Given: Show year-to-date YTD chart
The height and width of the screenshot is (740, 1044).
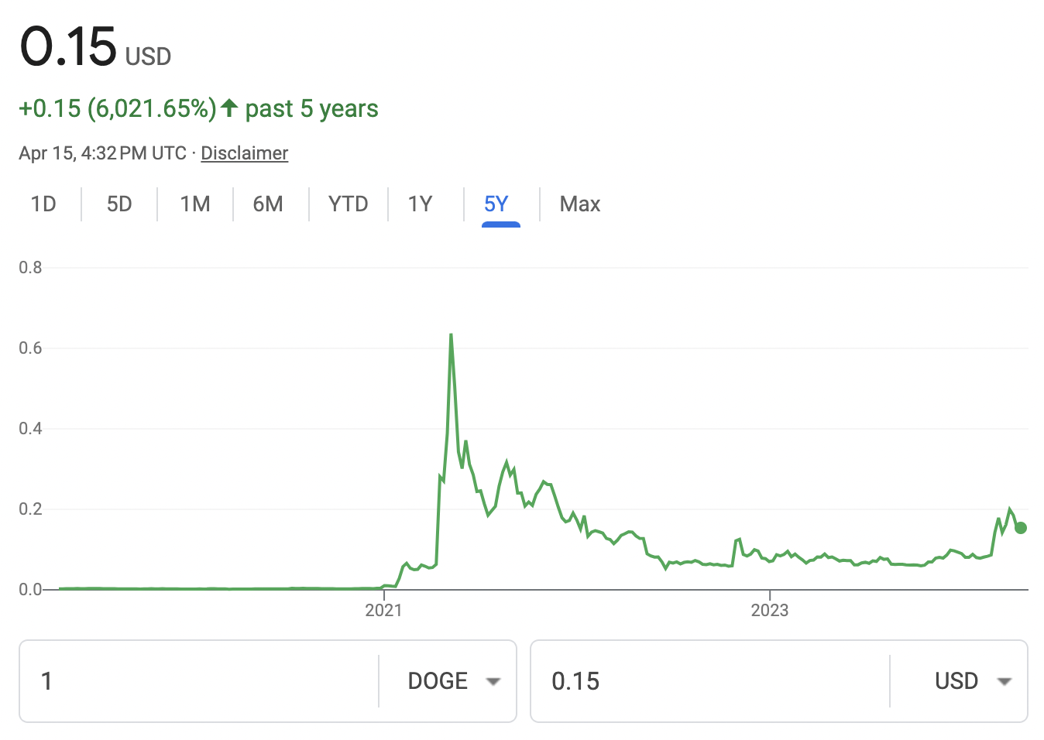Looking at the screenshot, I should click(348, 204).
